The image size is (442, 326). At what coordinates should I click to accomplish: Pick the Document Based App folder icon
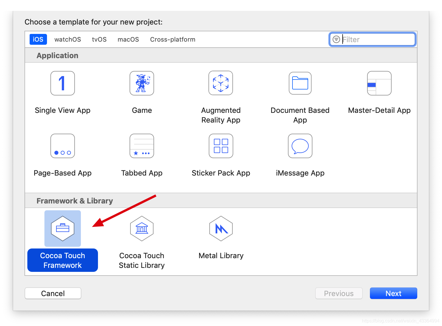click(300, 83)
